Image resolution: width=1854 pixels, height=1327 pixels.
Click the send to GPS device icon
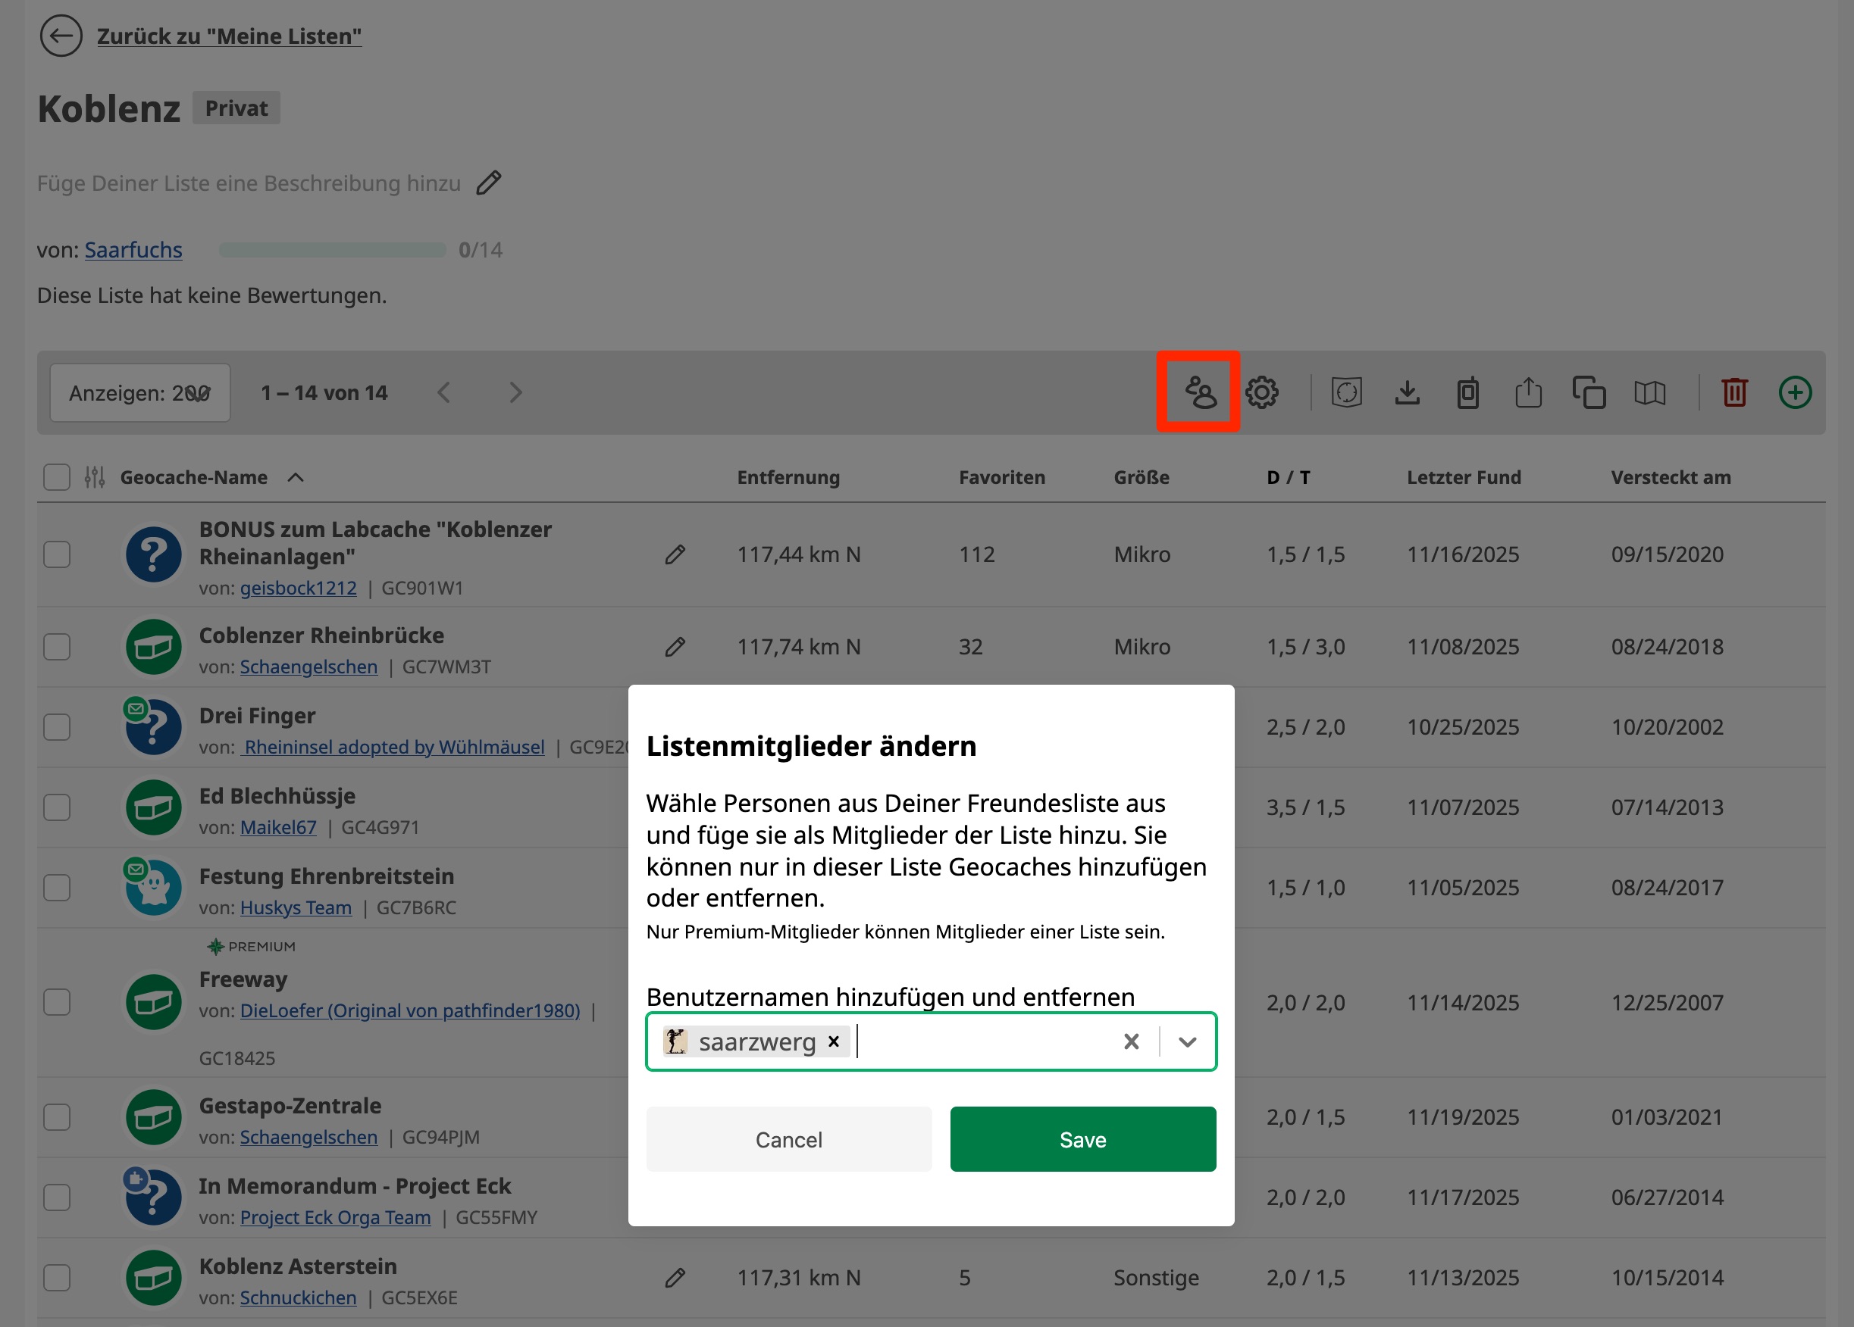[x=1467, y=393]
